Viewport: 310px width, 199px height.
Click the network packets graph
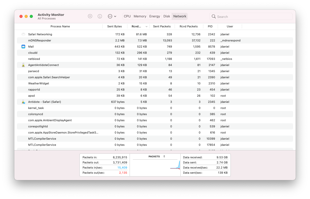[155, 165]
